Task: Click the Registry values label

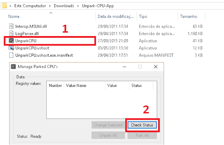Action: click(x=29, y=83)
